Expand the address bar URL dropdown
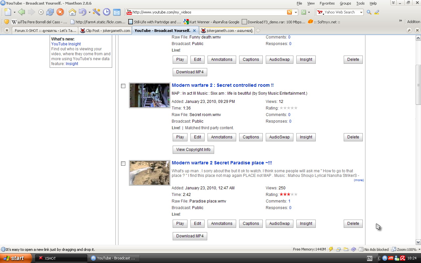 pyautogui.click(x=296, y=12)
